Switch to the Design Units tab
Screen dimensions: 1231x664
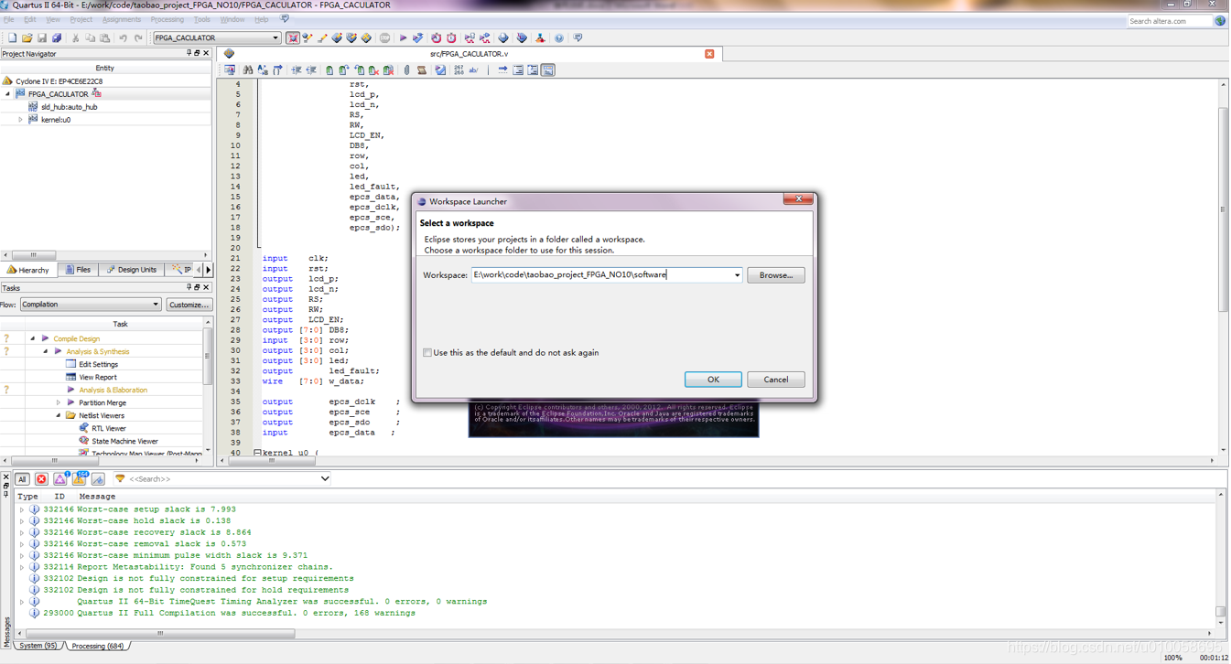132,270
